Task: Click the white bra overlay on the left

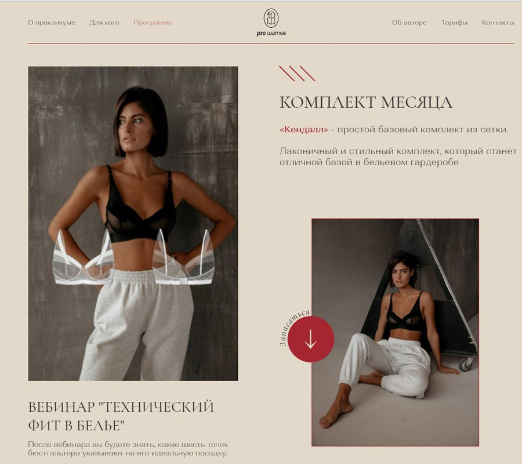Action: click(83, 258)
